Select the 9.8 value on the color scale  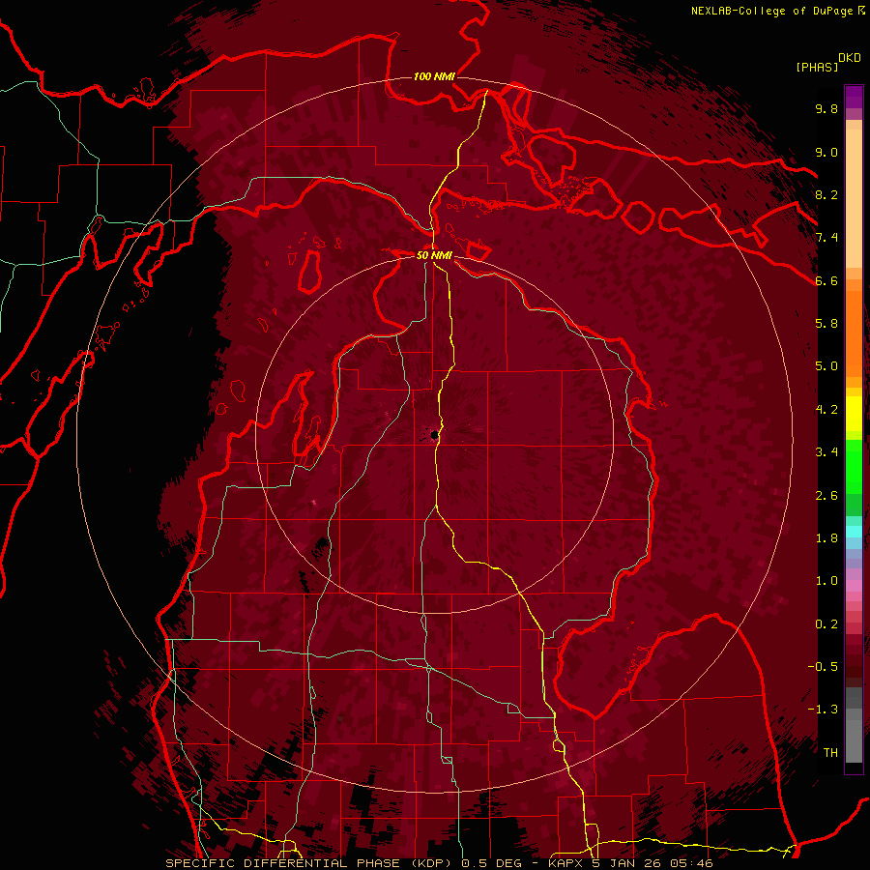pyautogui.click(x=826, y=108)
